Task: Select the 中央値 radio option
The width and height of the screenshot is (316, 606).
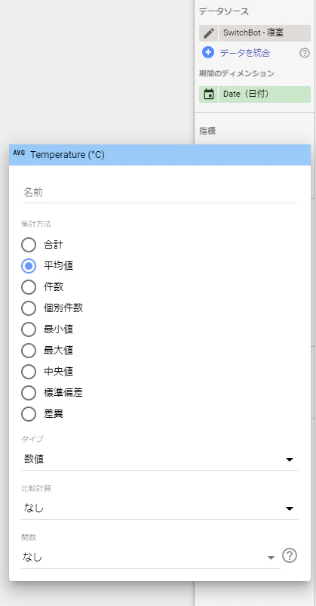Action: click(x=29, y=372)
